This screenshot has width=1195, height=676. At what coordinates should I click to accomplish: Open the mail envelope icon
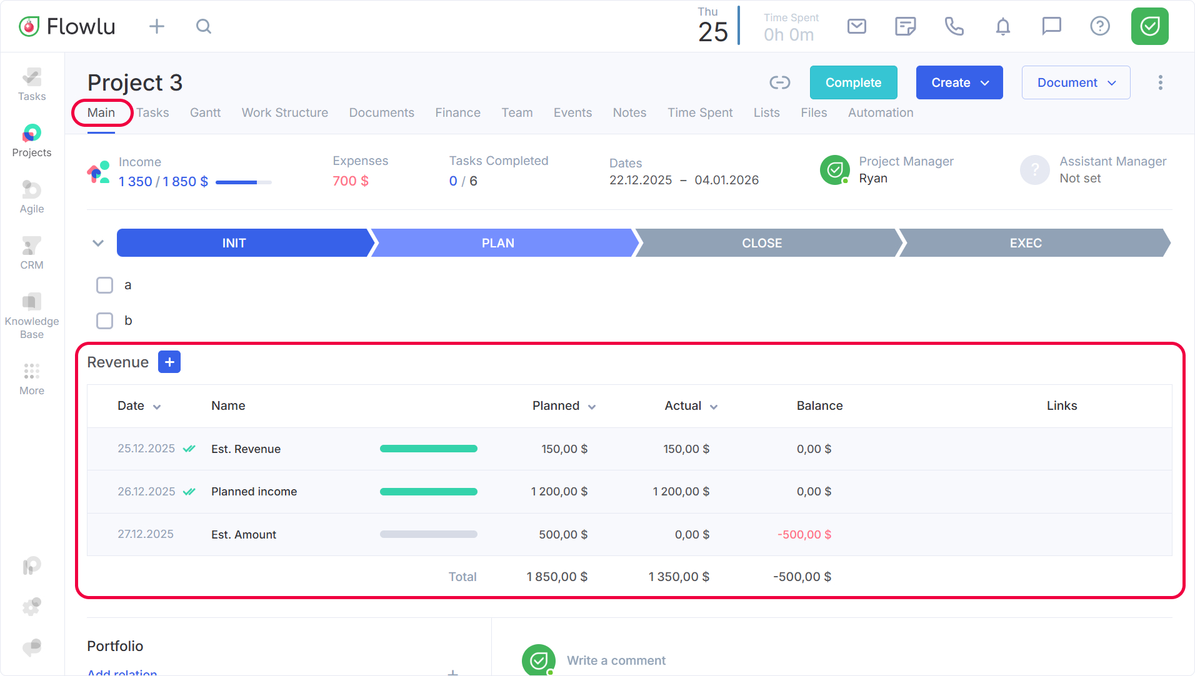tap(856, 26)
